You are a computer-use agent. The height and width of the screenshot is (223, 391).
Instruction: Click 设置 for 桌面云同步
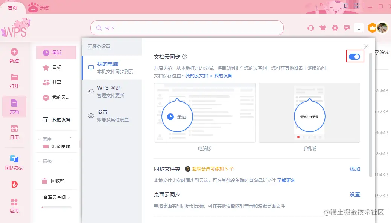[354, 194]
